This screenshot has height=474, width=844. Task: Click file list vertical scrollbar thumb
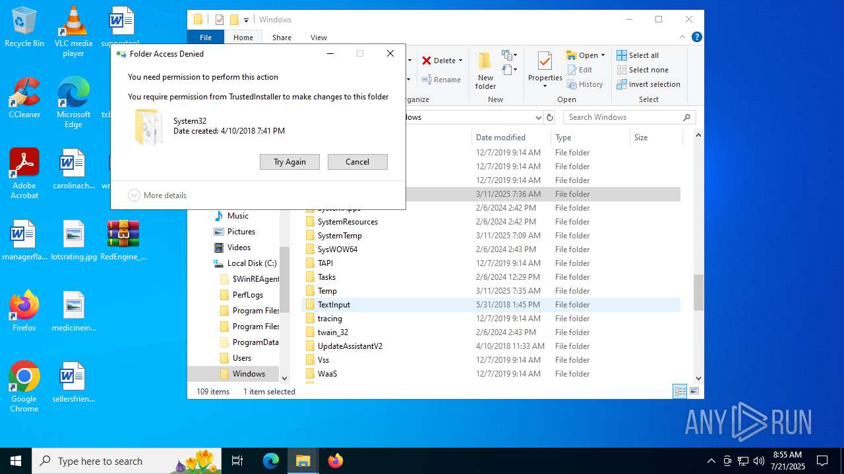click(698, 292)
